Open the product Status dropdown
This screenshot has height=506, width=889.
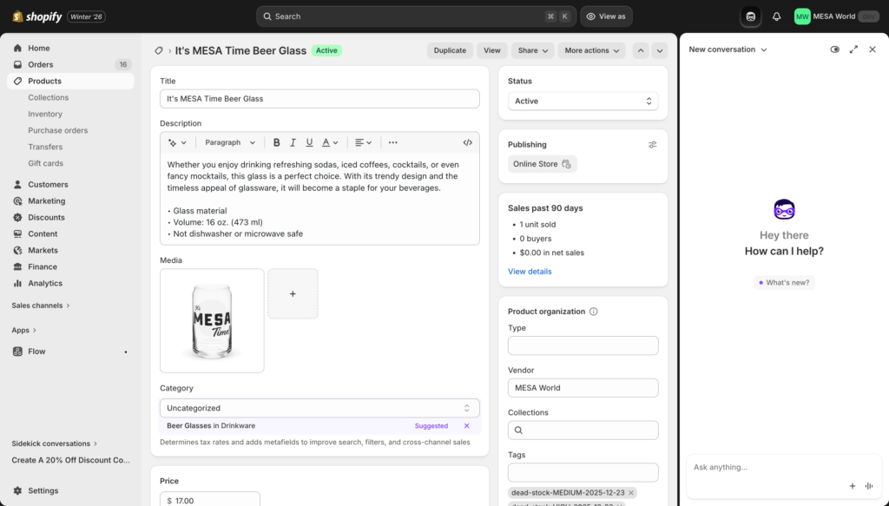(x=583, y=101)
